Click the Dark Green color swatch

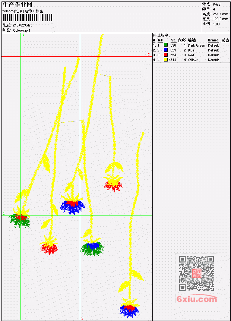click(x=166, y=45)
